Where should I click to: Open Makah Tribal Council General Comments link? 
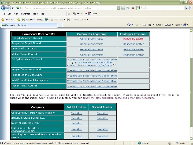point(92,55)
